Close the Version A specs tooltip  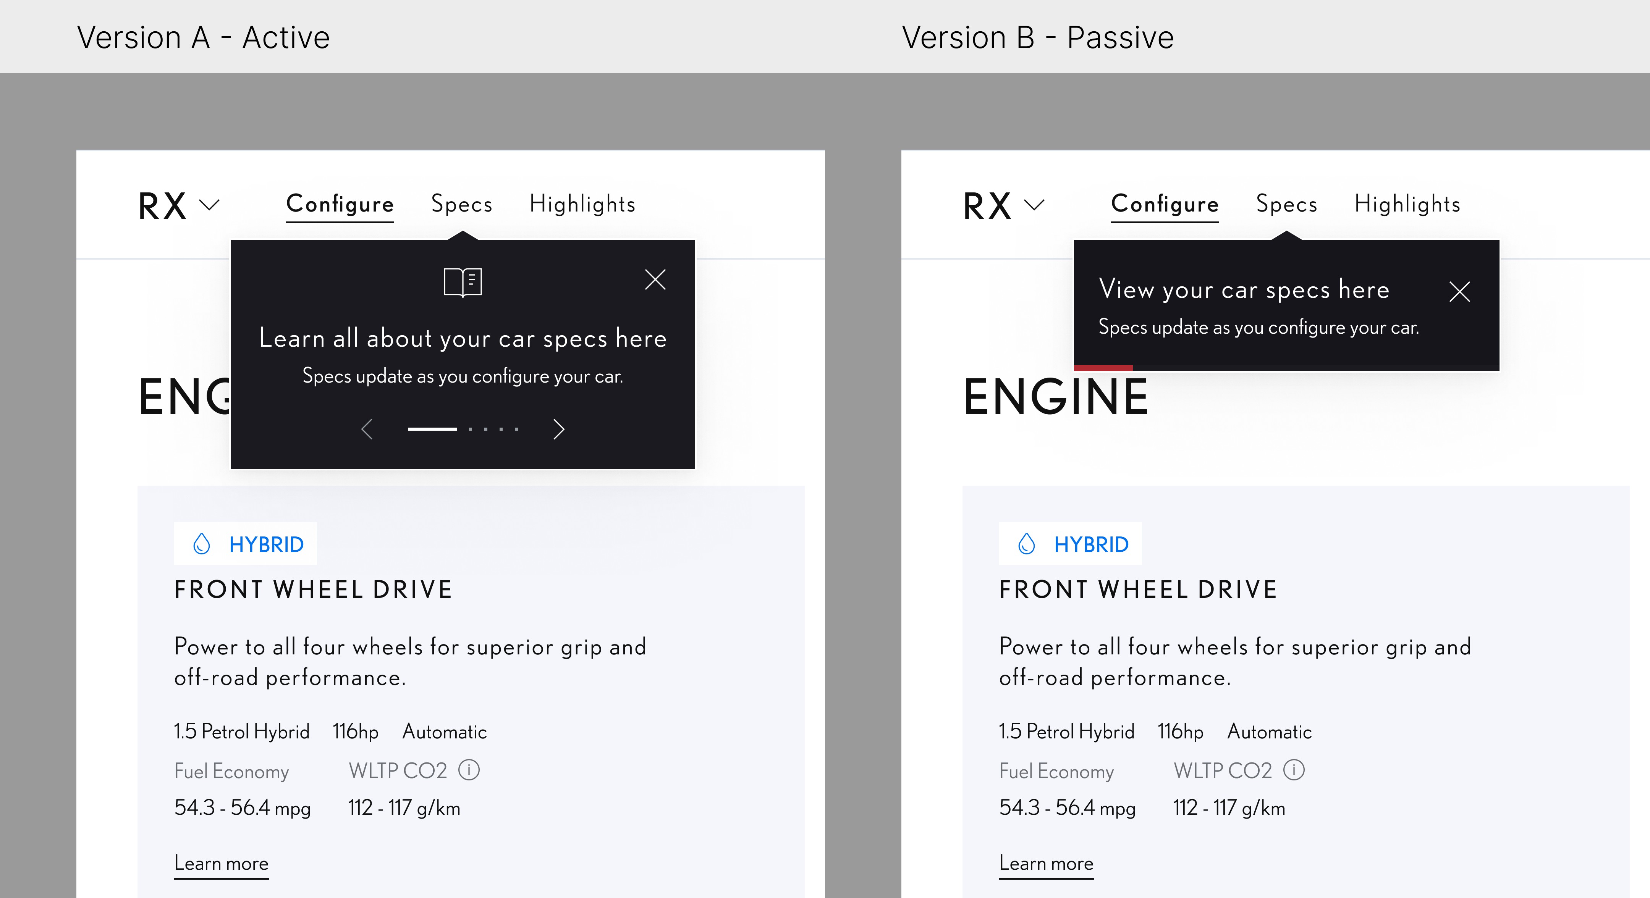(655, 279)
